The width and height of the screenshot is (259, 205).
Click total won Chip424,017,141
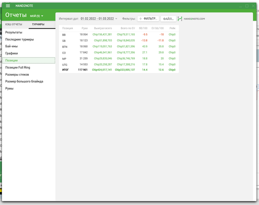pos(102,70)
